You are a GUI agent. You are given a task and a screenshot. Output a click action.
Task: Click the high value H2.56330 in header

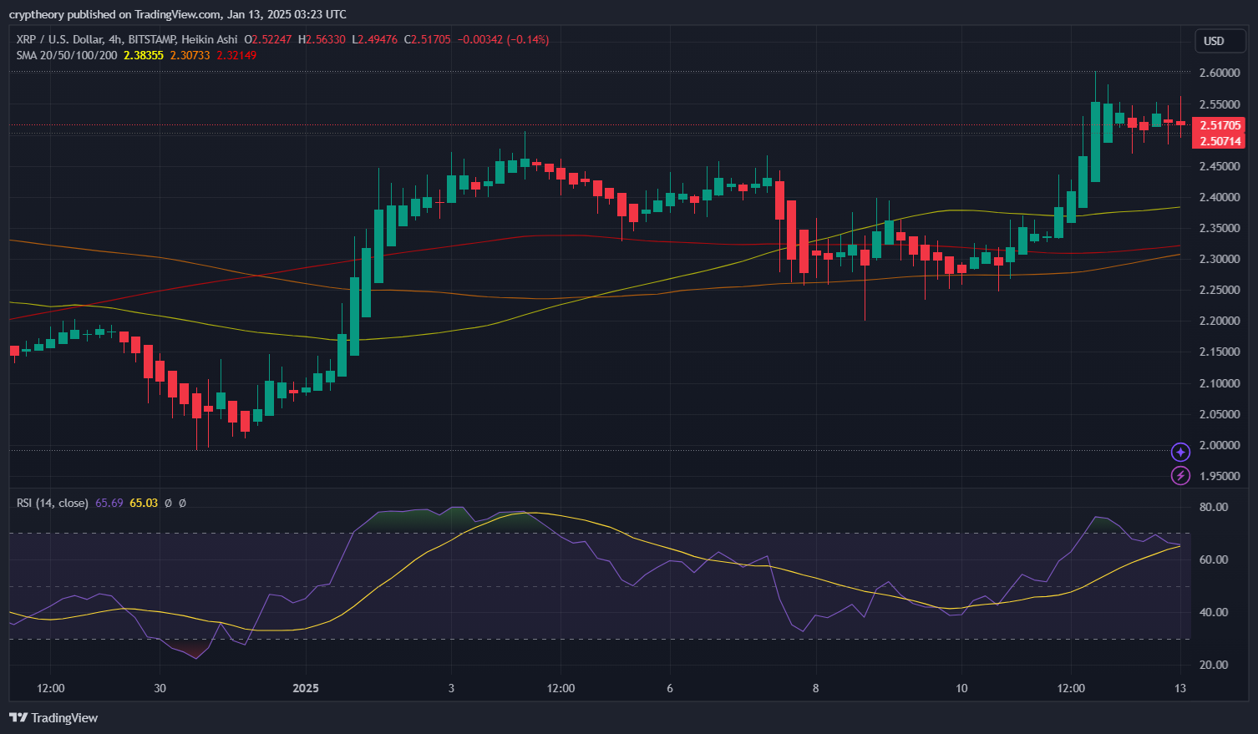(322, 39)
